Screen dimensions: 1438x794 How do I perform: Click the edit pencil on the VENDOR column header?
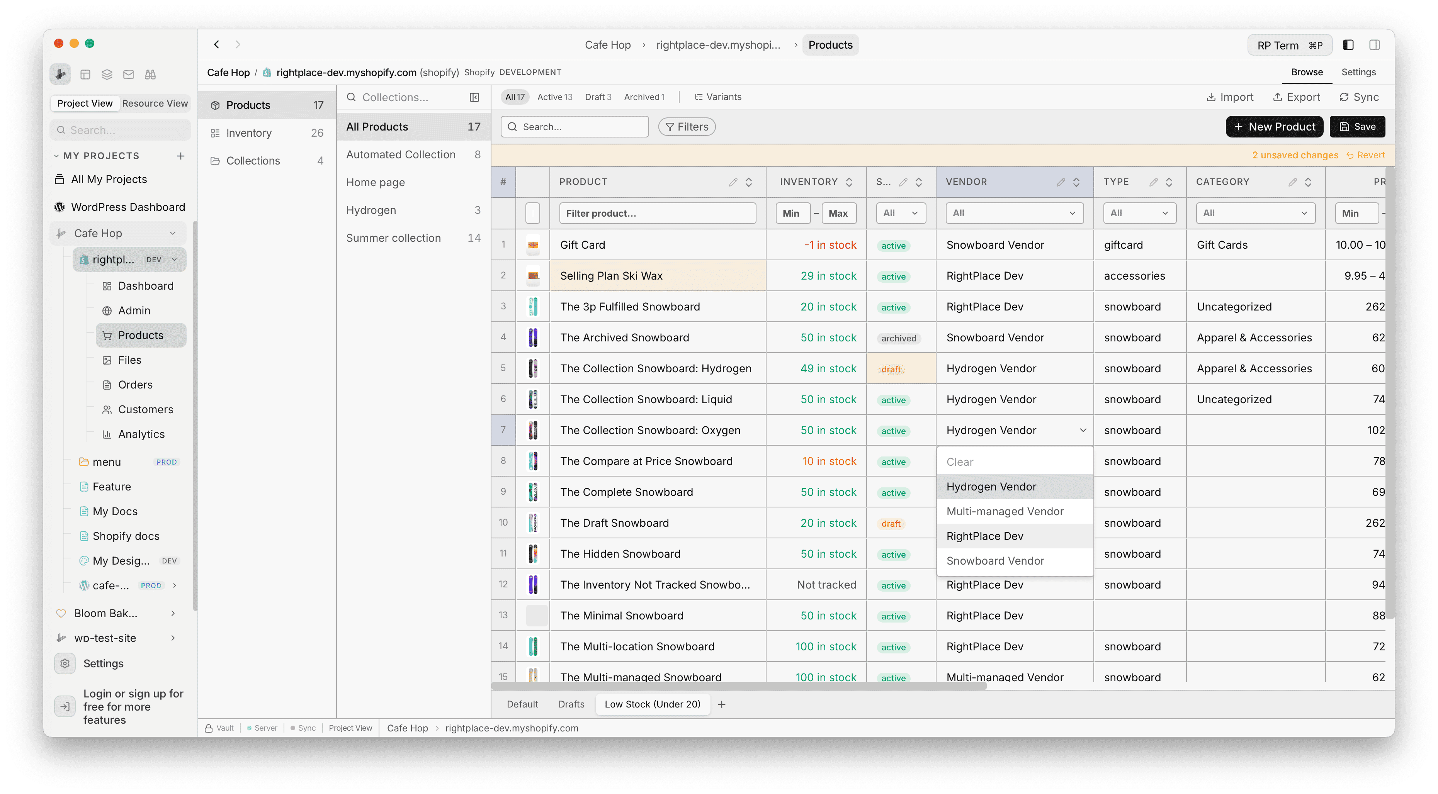(1061, 182)
